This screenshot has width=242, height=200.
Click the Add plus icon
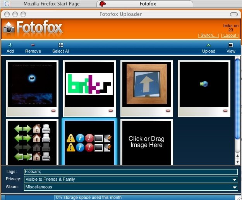pyautogui.click(x=10, y=45)
